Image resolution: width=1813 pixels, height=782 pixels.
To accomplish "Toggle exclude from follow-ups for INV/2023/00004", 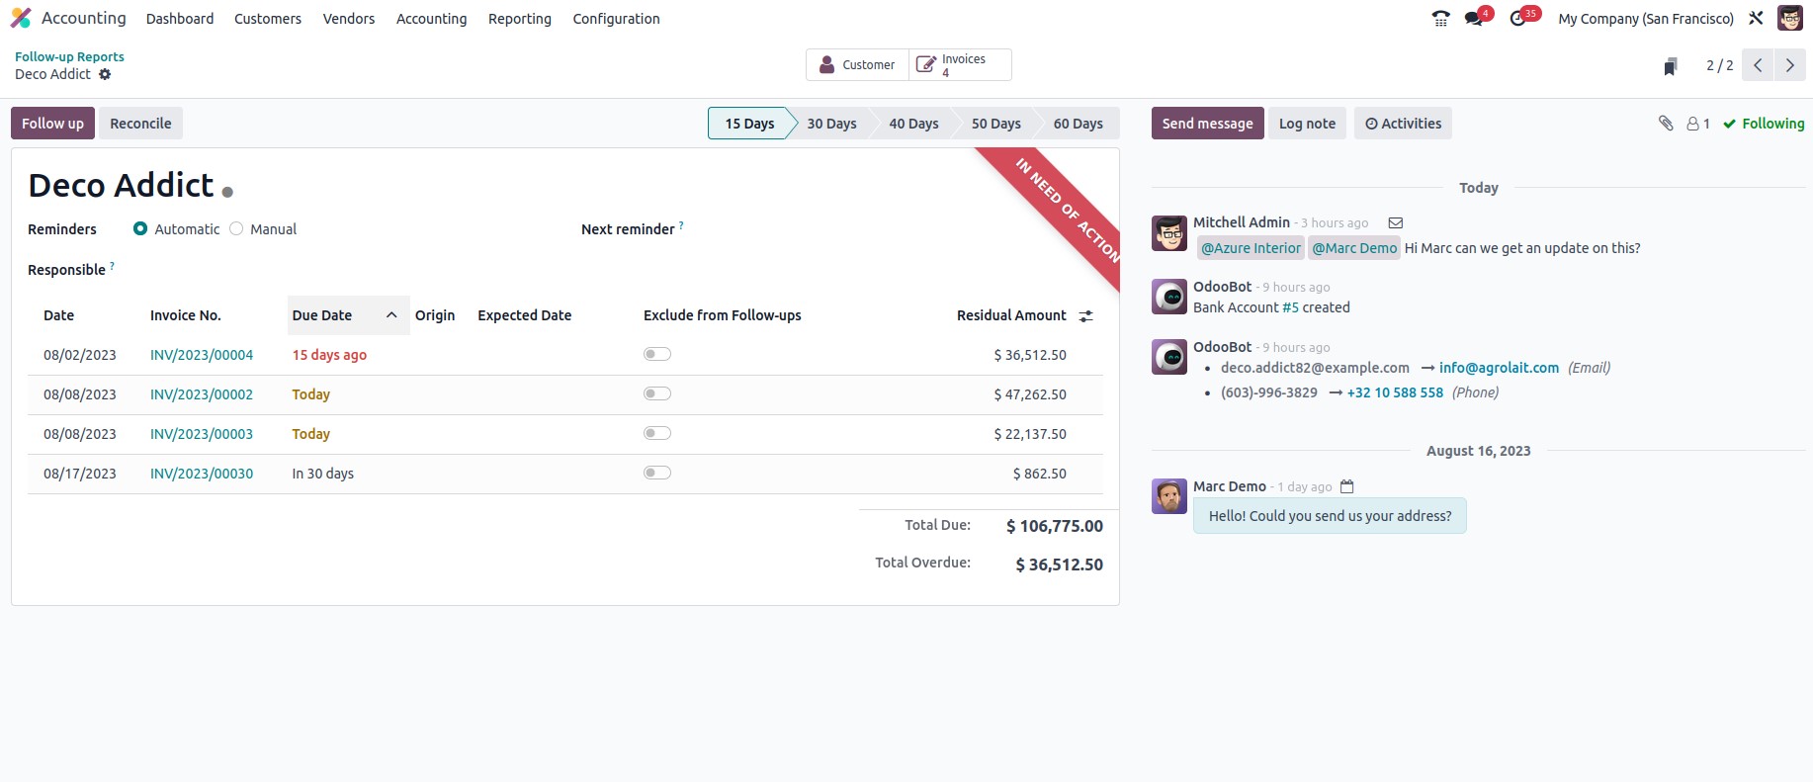I will click(x=657, y=354).
